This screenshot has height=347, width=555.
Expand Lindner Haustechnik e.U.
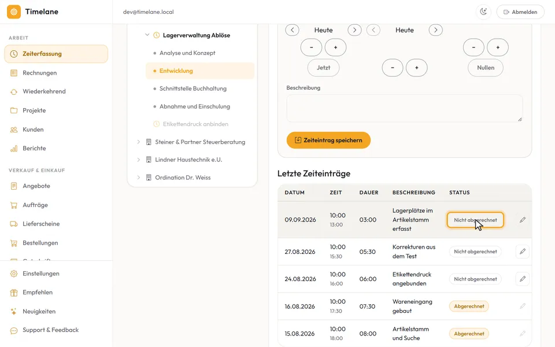click(138, 160)
